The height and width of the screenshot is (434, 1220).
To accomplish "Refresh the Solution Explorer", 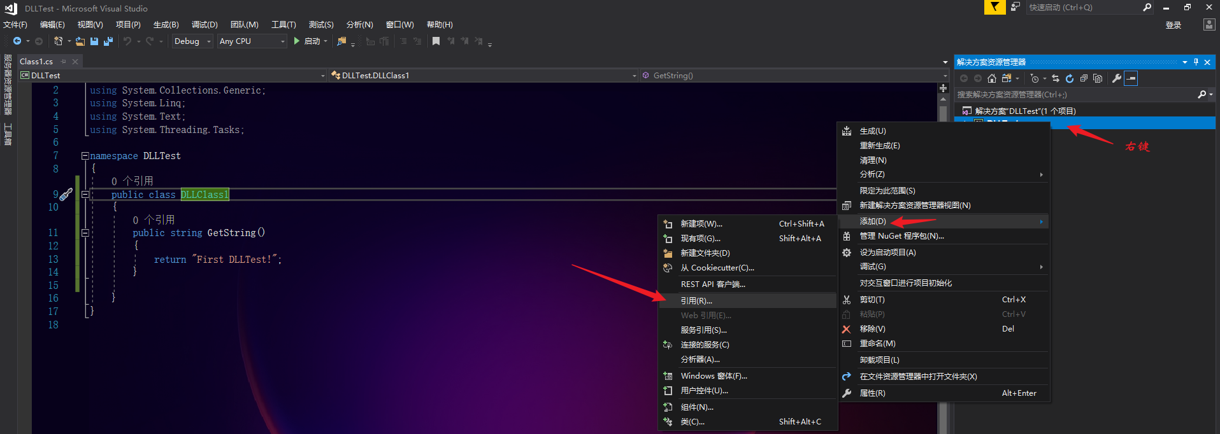I will click(x=1070, y=78).
